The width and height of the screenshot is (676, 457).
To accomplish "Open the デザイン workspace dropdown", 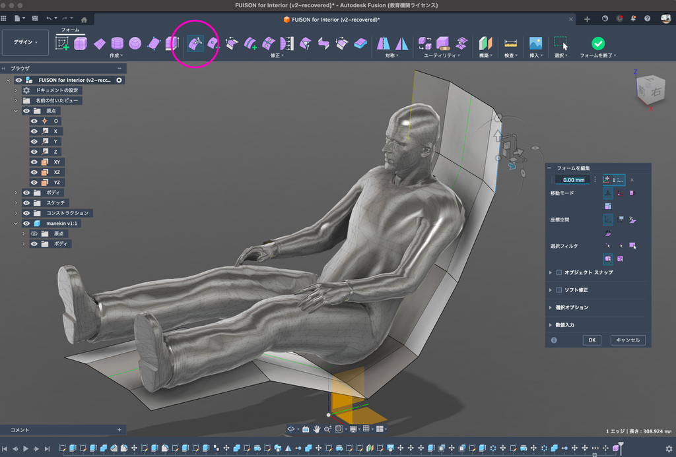I will [x=25, y=42].
